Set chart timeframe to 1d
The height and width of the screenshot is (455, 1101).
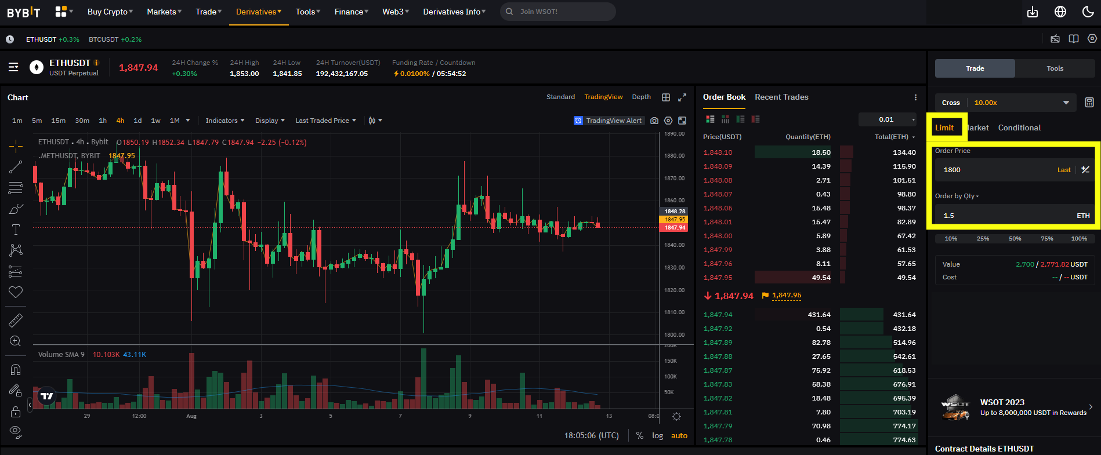pos(137,121)
